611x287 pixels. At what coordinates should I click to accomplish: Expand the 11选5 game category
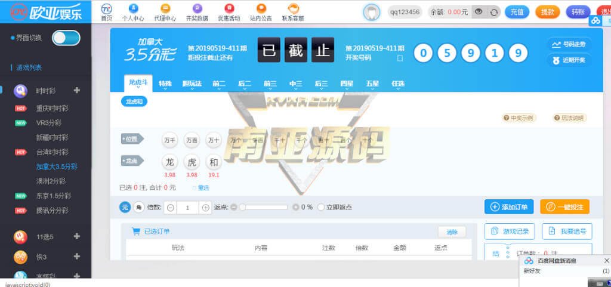point(76,236)
